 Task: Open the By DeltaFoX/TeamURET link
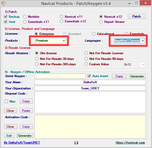click(22, 143)
